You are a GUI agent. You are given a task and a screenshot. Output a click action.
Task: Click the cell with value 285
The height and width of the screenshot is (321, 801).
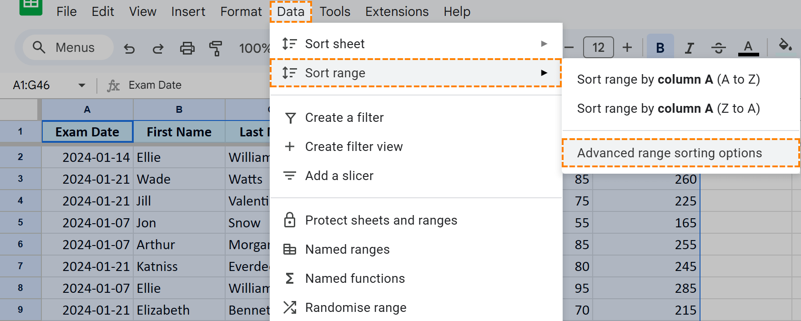(x=646, y=288)
